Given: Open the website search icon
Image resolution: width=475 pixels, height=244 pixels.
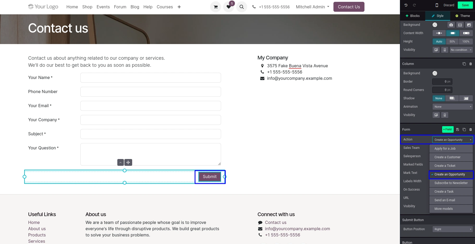Looking at the screenshot, I should (x=242, y=7).
